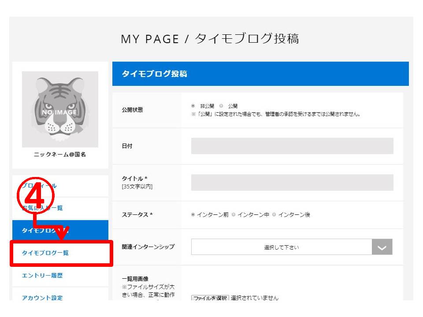Click the 選択されていません file status text

(254, 298)
